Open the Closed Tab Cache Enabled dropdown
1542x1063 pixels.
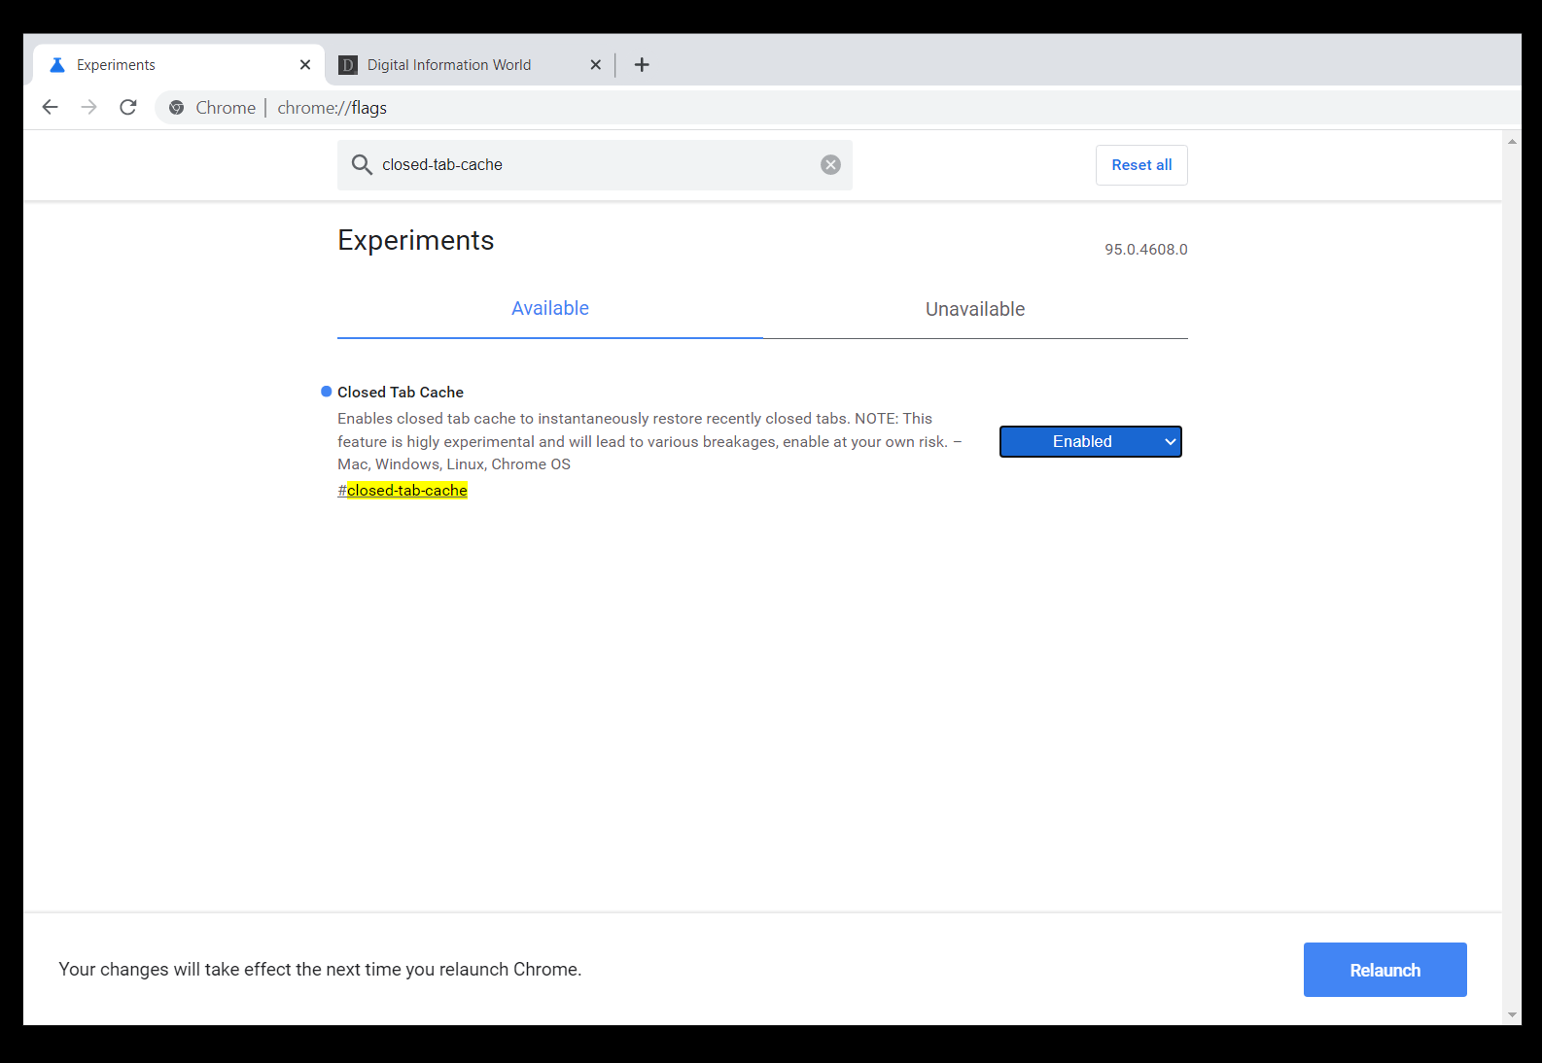tap(1091, 442)
